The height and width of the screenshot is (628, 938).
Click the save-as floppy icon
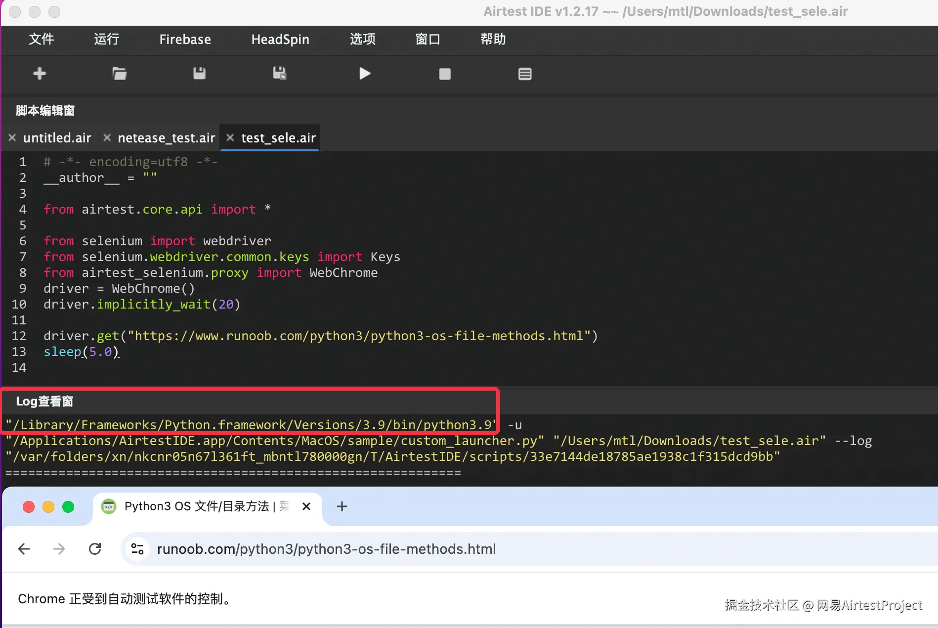[x=279, y=74]
